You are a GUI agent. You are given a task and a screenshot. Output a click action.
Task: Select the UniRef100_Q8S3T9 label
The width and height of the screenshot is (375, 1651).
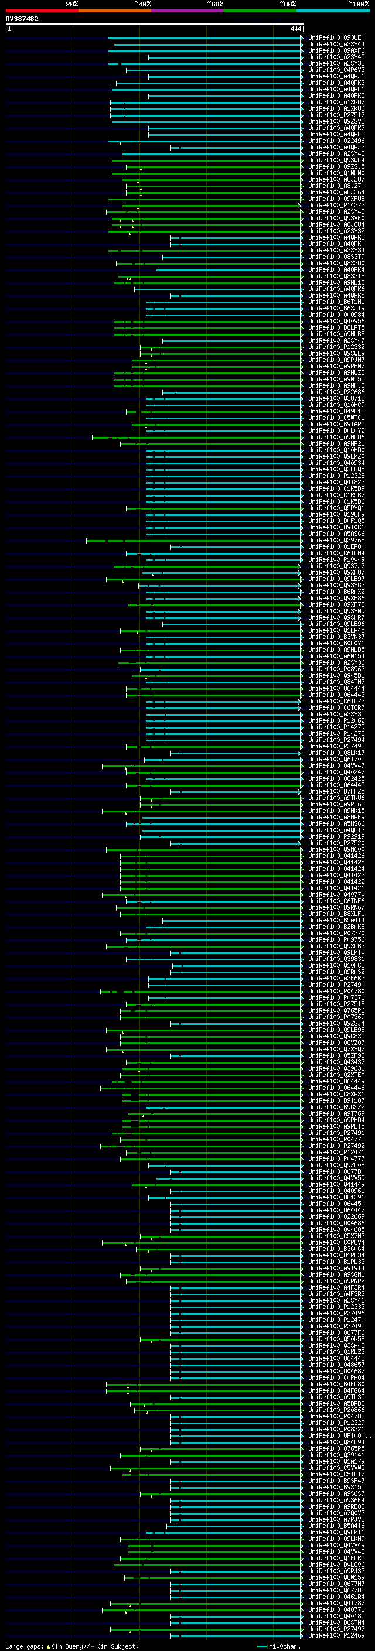coord(336,257)
